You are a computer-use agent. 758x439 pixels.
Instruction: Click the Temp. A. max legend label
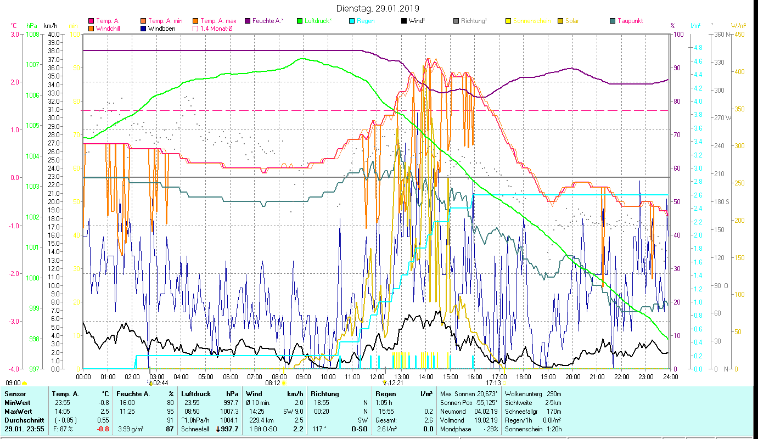[x=218, y=21]
